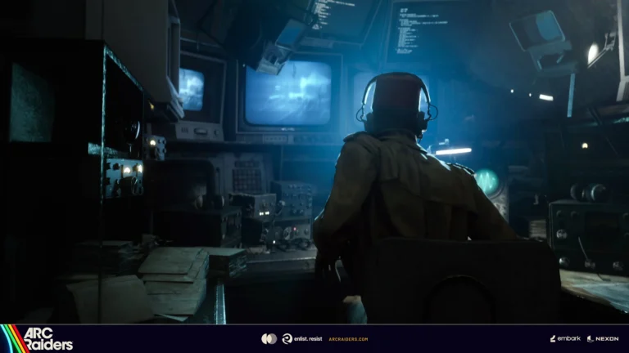
Task: Click the blue fluorescent light strip
Action: pyautogui.click(x=453, y=151)
